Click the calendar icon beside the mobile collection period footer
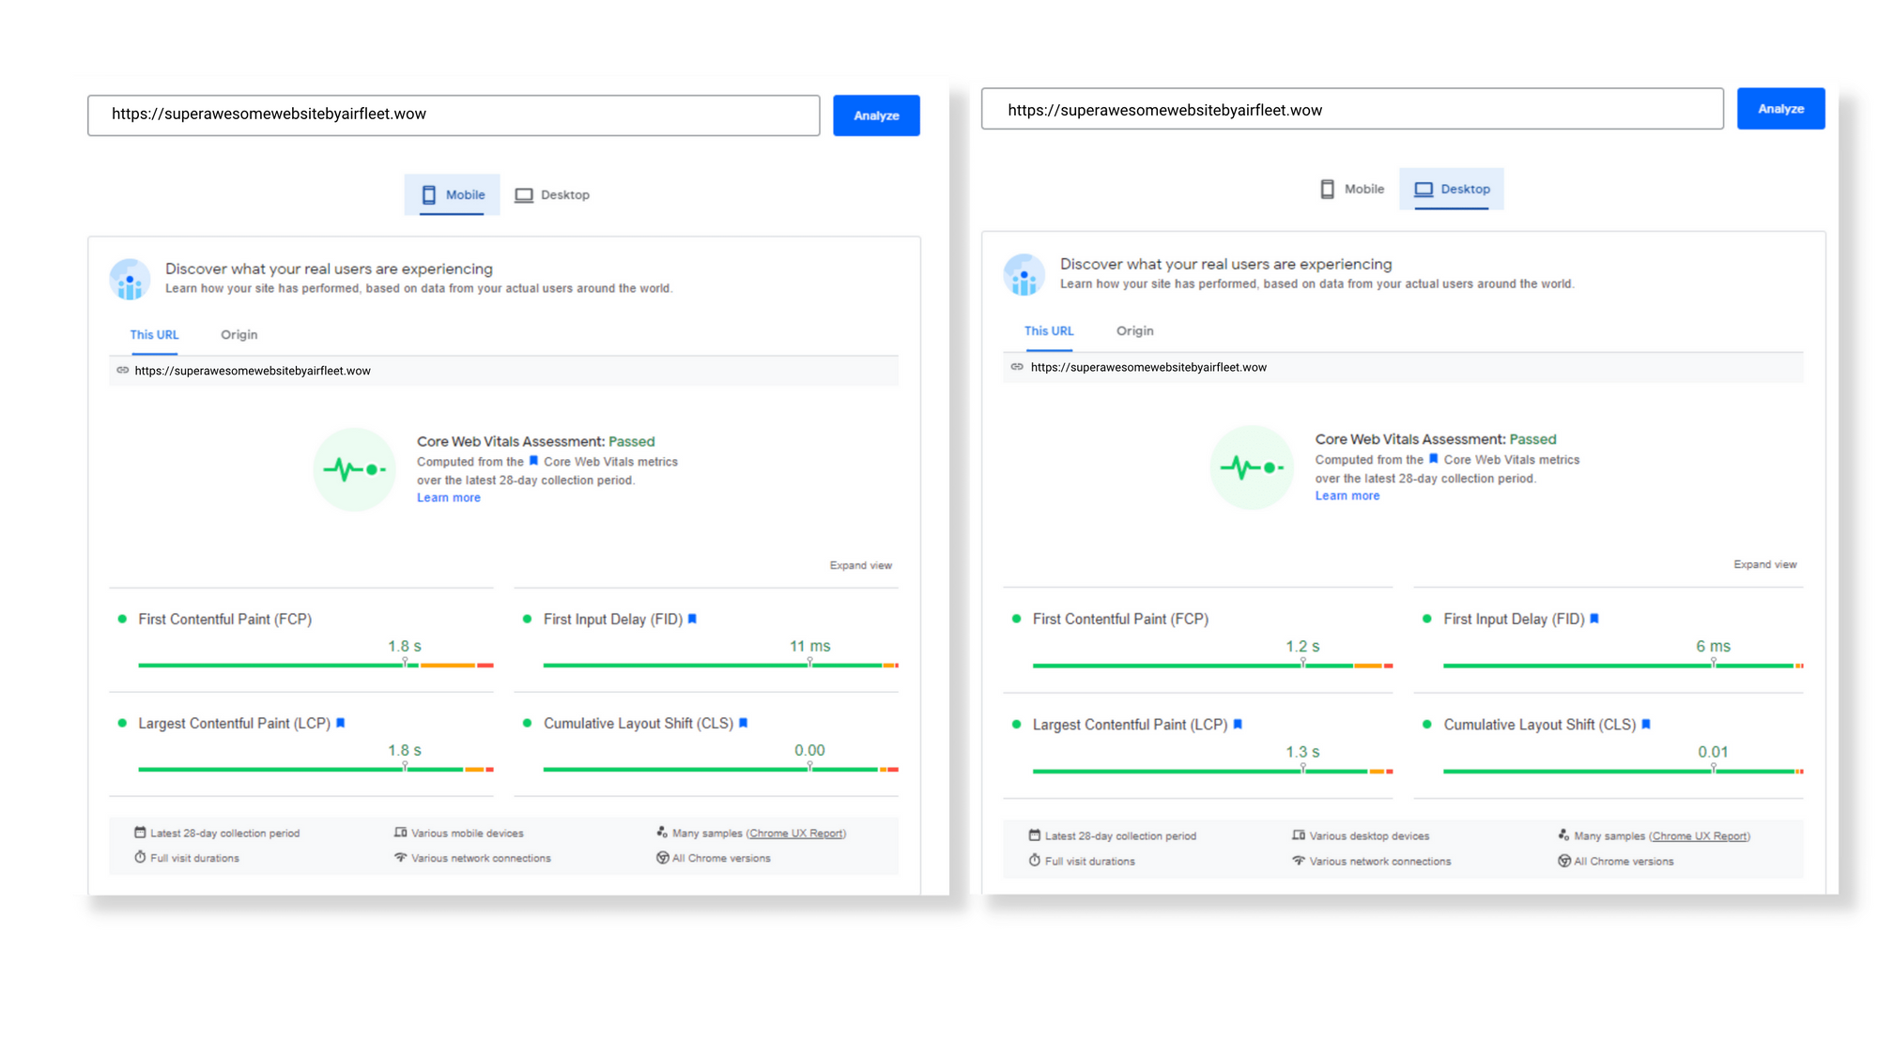The width and height of the screenshot is (1878, 1056). pyautogui.click(x=140, y=833)
